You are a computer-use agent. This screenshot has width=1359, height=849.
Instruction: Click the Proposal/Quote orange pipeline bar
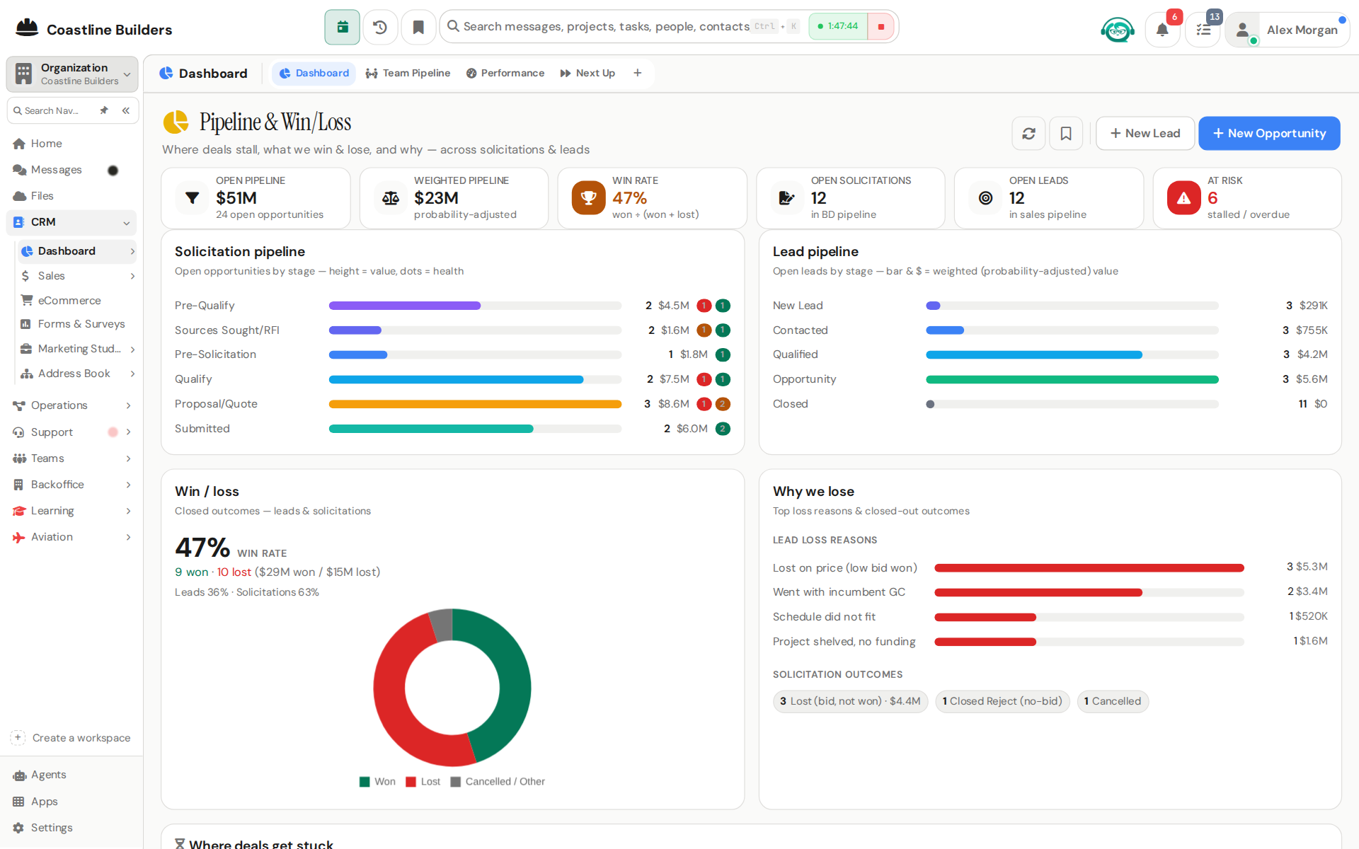[475, 404]
